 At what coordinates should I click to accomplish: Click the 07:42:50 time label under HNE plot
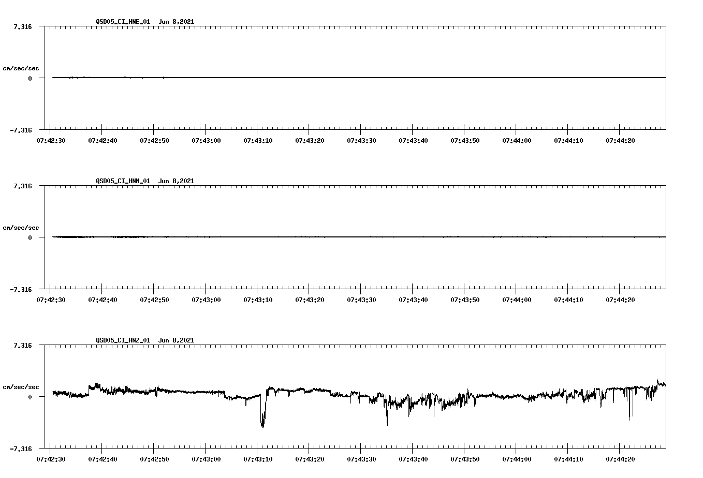click(154, 140)
